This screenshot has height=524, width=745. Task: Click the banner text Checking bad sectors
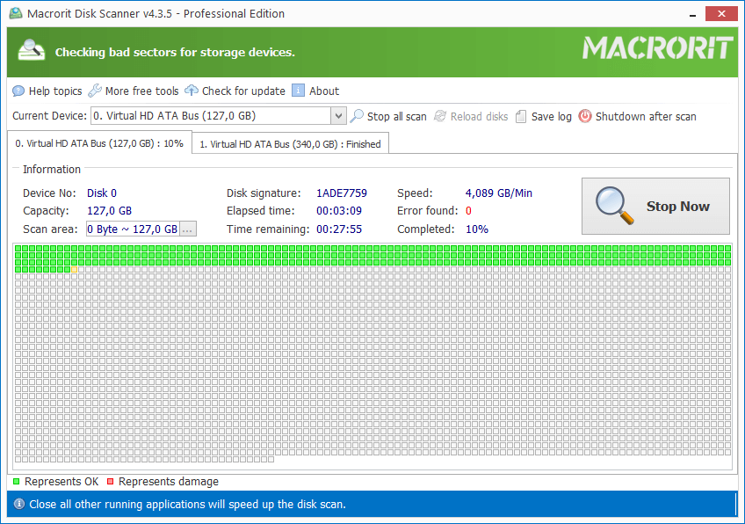pyautogui.click(x=175, y=52)
